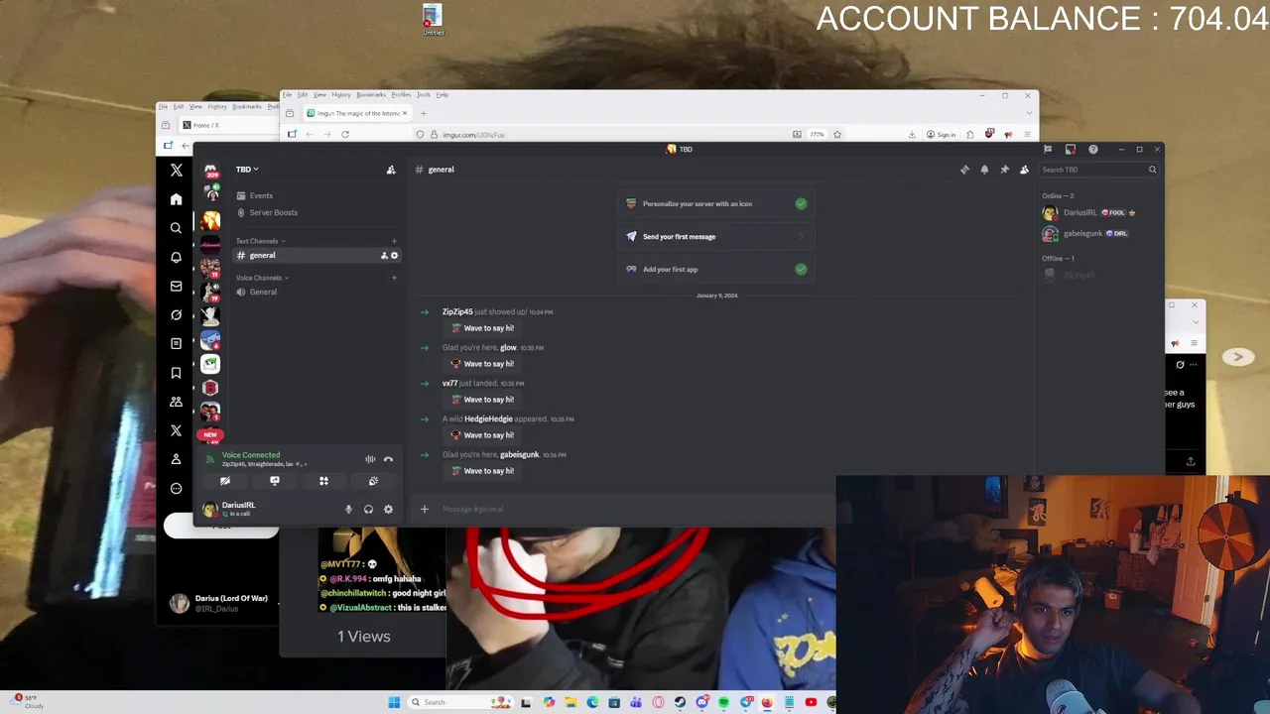1270x714 pixels.
Task: Add a new text channel plus
Action: click(394, 241)
